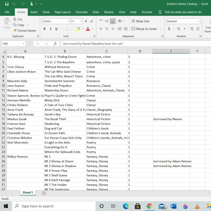Open the Formulas ribbon tab
Image resolution: width=211 pixels, height=211 pixels.
point(82,12)
